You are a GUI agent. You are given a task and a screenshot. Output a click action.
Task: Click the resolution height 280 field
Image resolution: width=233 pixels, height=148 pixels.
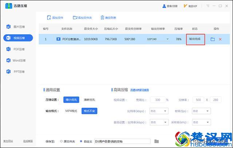(216, 100)
